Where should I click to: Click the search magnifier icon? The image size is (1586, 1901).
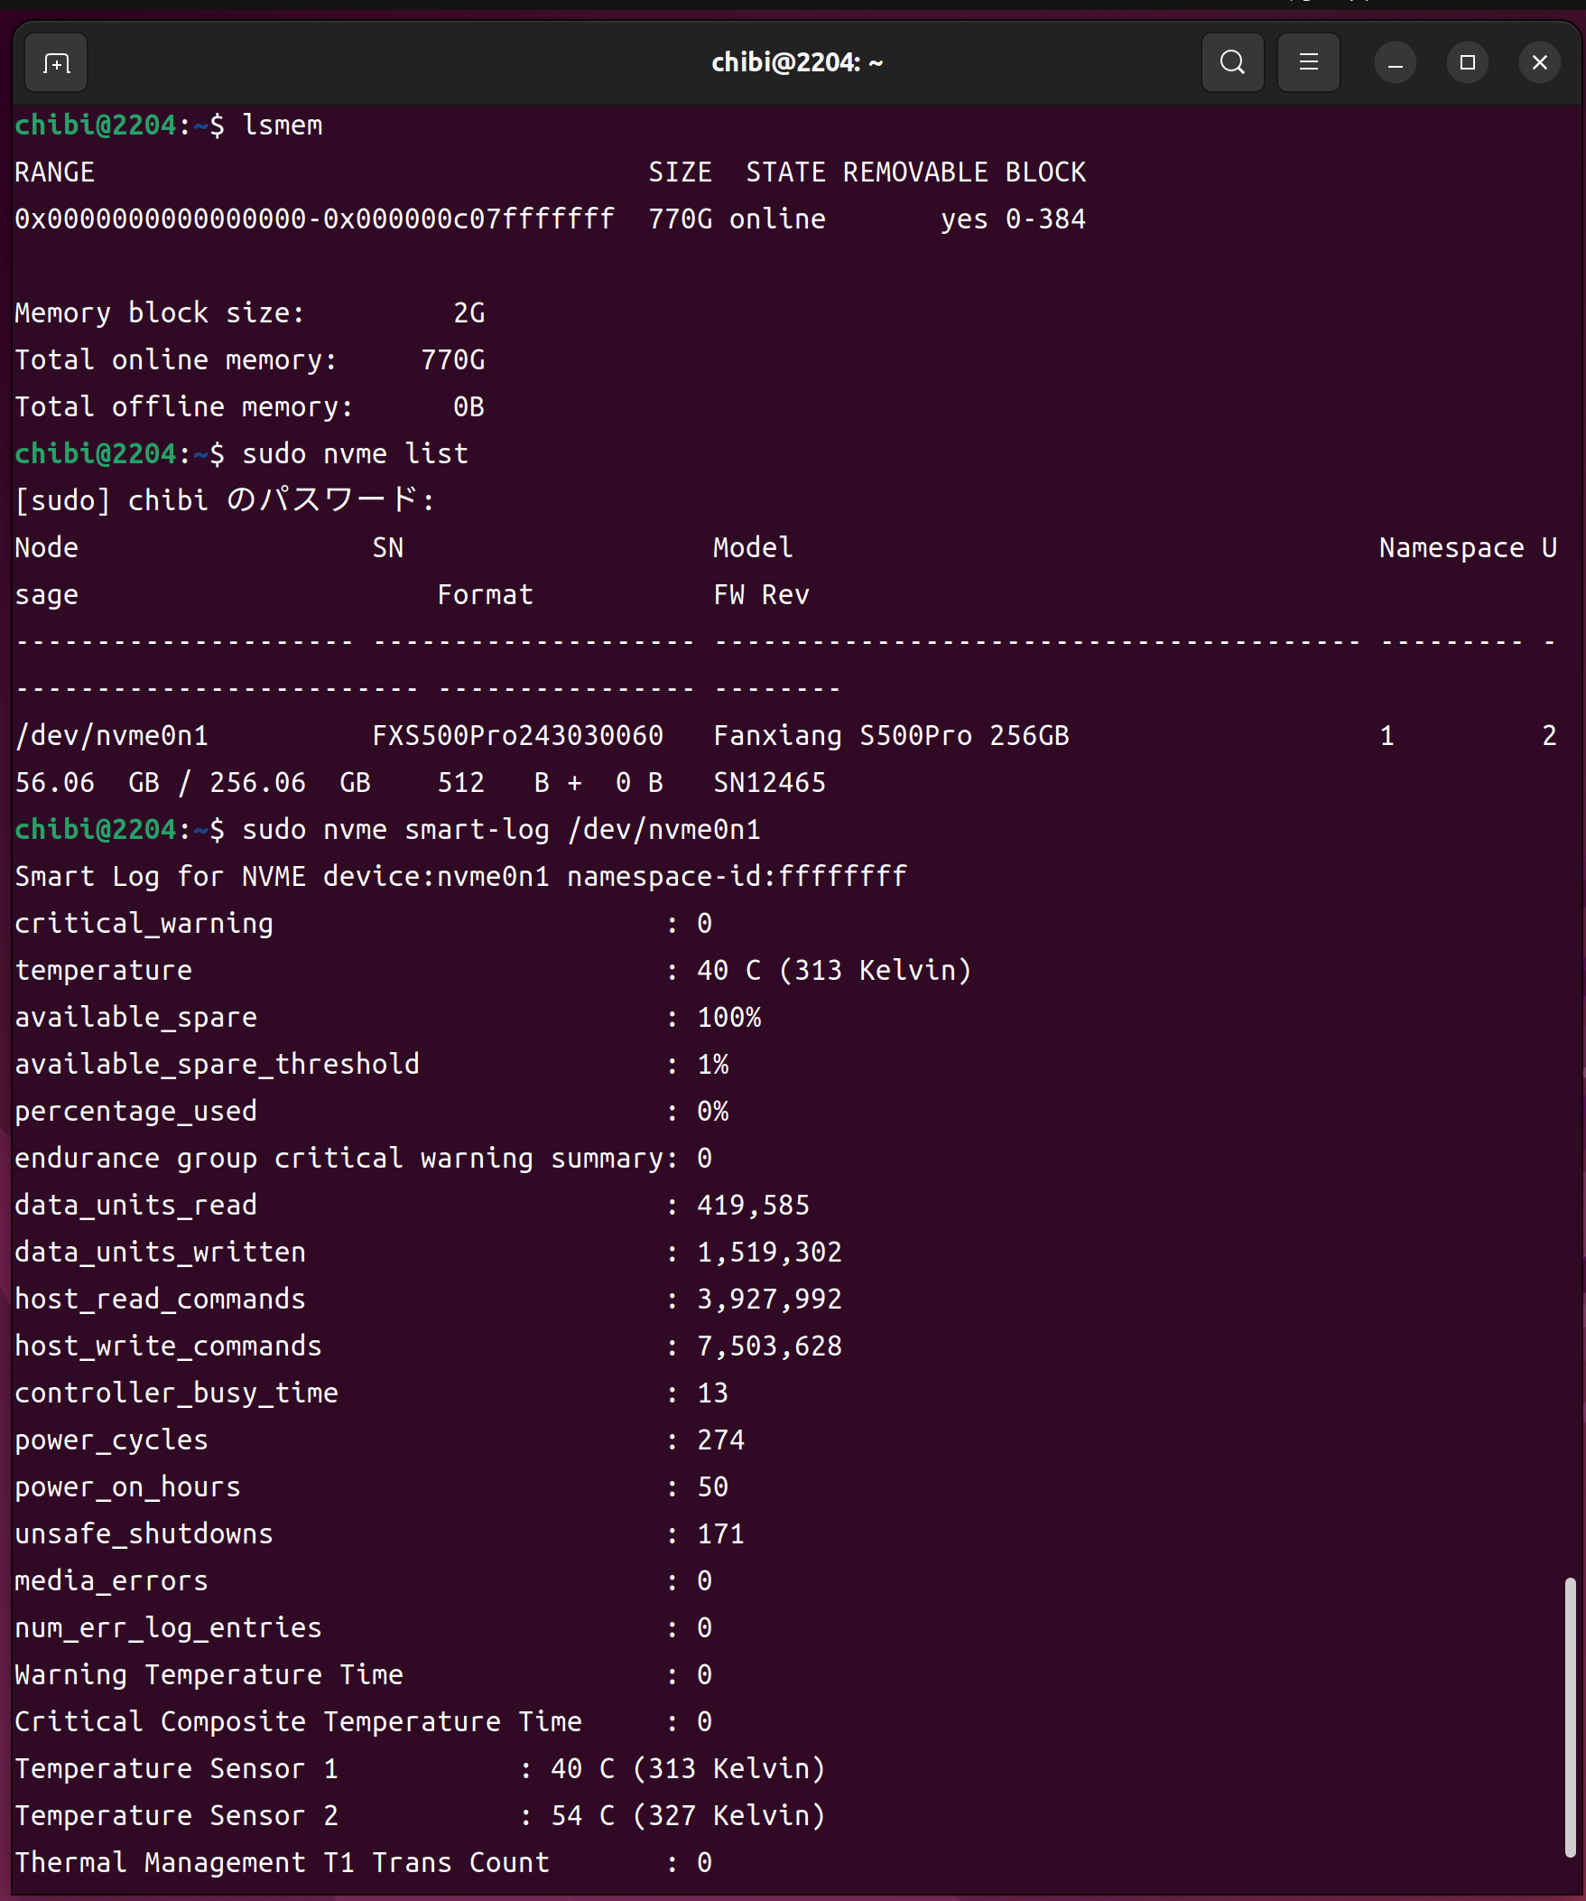pos(1231,62)
